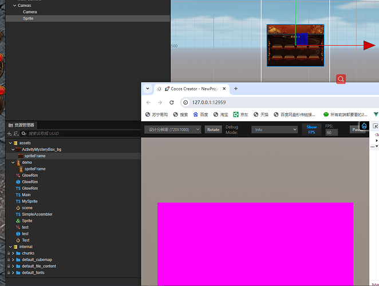
Task: Open the Debug Mode Info dropdown
Action: [x=275, y=129]
